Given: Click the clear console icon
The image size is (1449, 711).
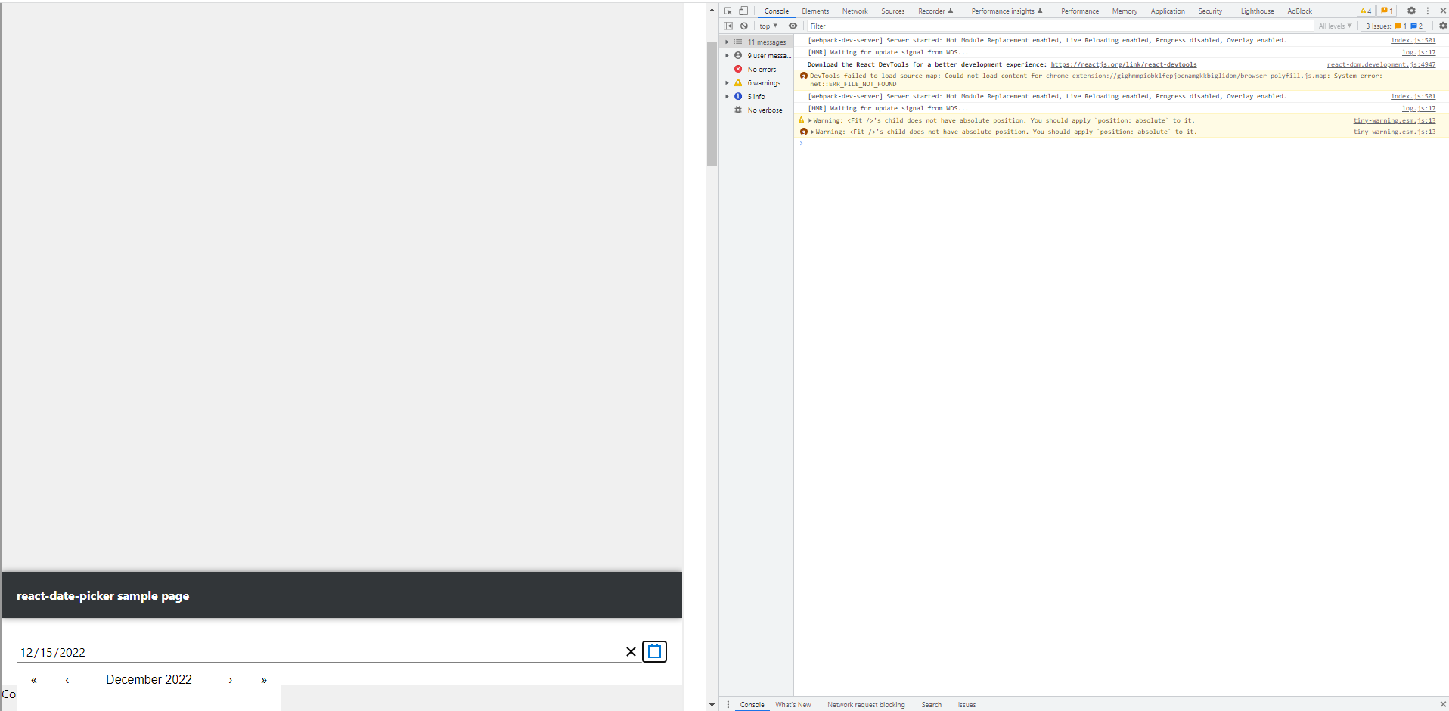Looking at the screenshot, I should pyautogui.click(x=744, y=26).
